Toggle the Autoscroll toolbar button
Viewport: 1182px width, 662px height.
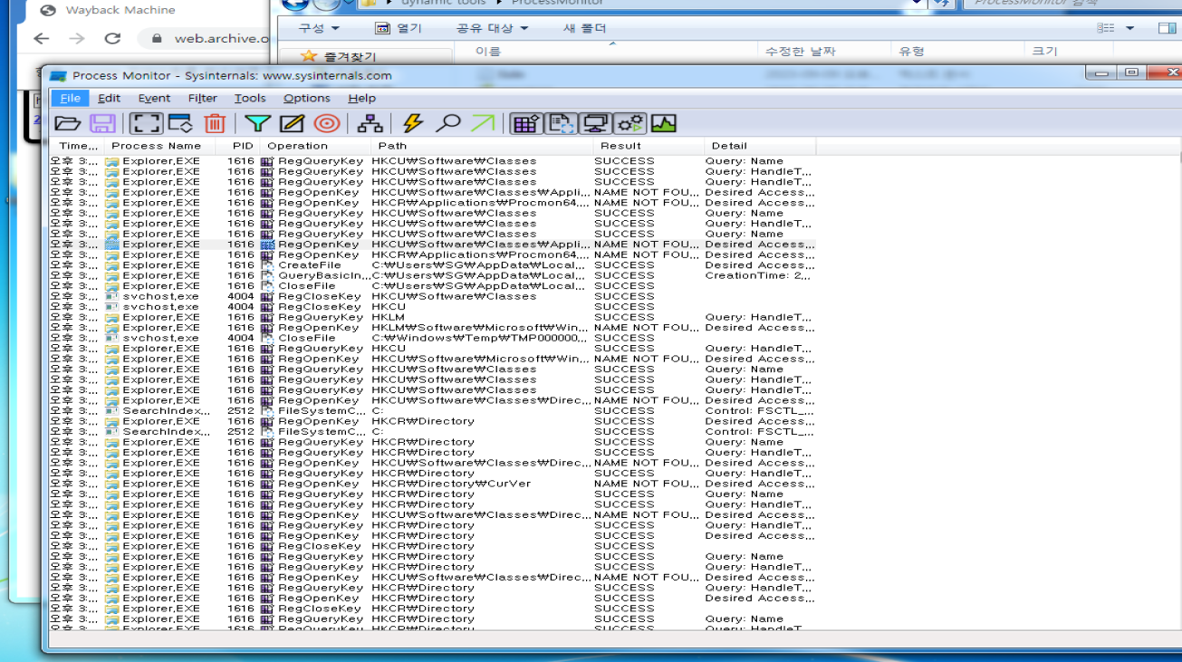point(180,123)
